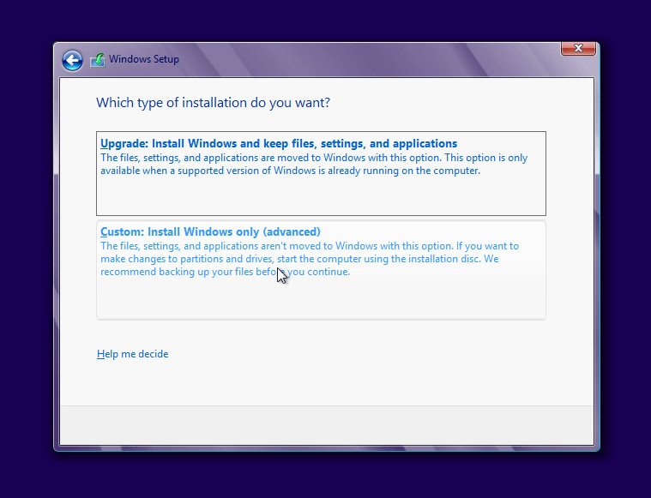Close the Windows Setup dialog
Image resolution: width=651 pixels, height=498 pixels.
pos(578,48)
